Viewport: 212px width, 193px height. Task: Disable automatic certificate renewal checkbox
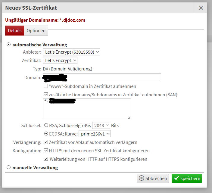46,142
